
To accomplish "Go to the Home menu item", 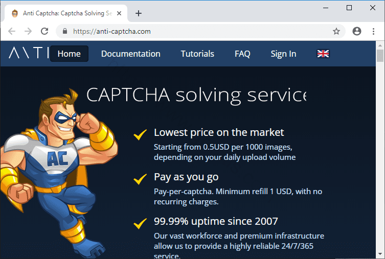I will pos(69,54).
